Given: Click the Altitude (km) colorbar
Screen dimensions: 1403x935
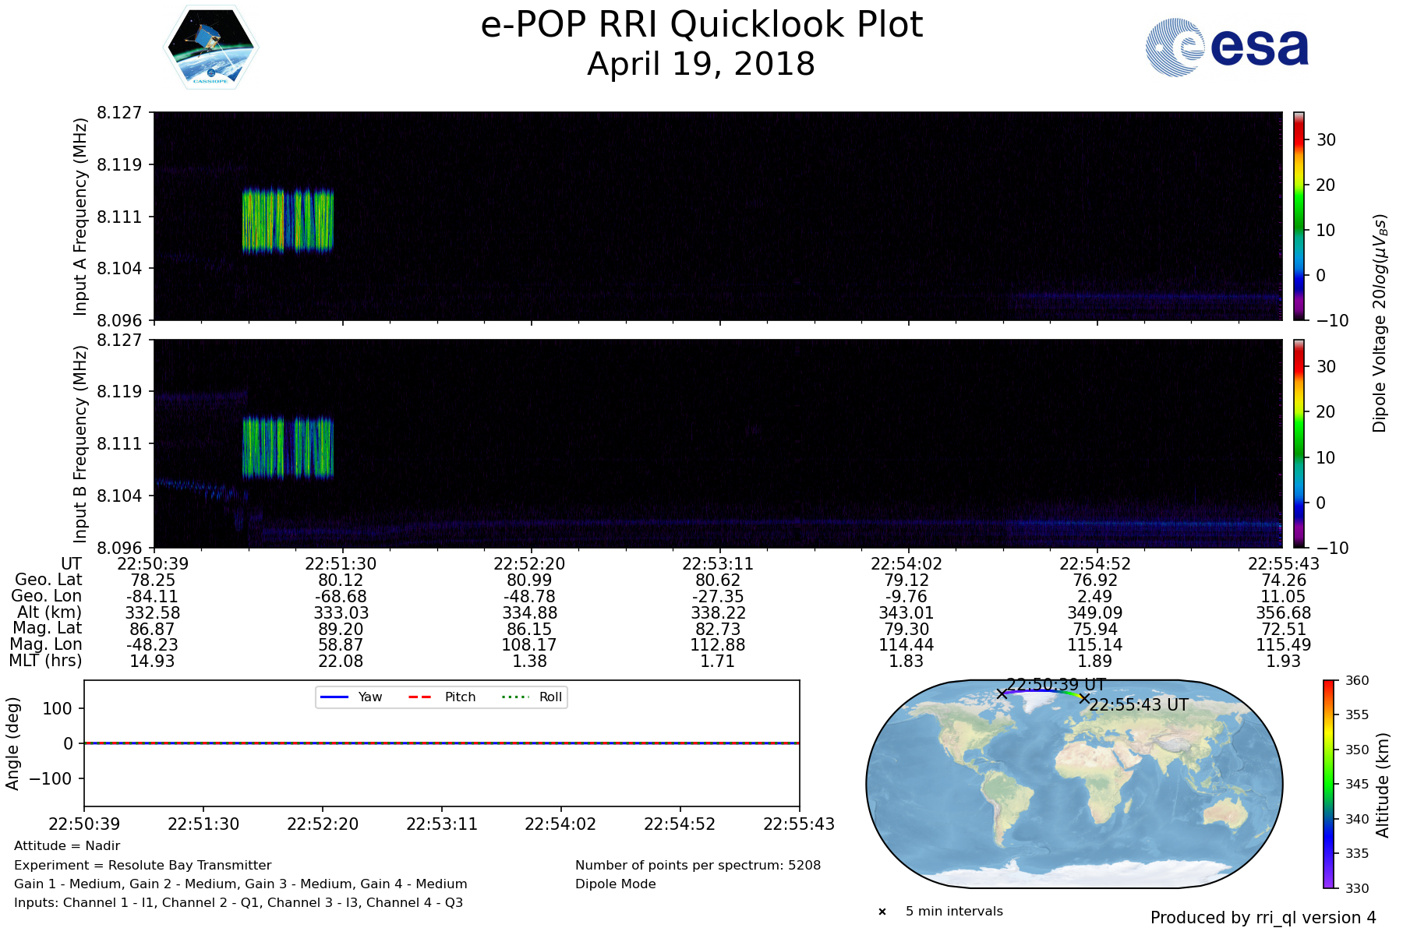Looking at the screenshot, I should (x=1329, y=784).
